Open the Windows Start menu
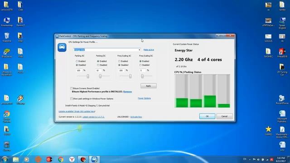Screen dimensions: 290x163 [5, 159]
